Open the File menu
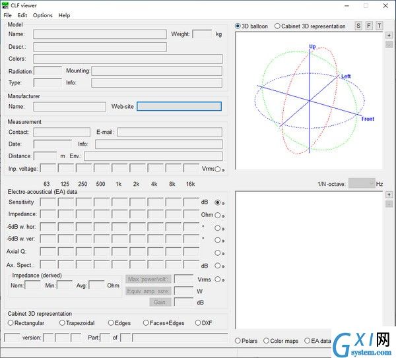 [7, 15]
